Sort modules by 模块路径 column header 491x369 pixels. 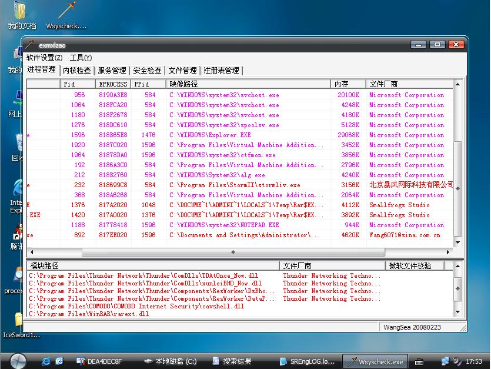pyautogui.click(x=153, y=266)
